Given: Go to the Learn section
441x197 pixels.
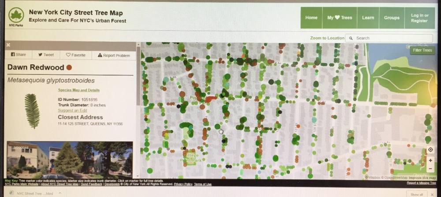Looking at the screenshot, I should pyautogui.click(x=368, y=18).
